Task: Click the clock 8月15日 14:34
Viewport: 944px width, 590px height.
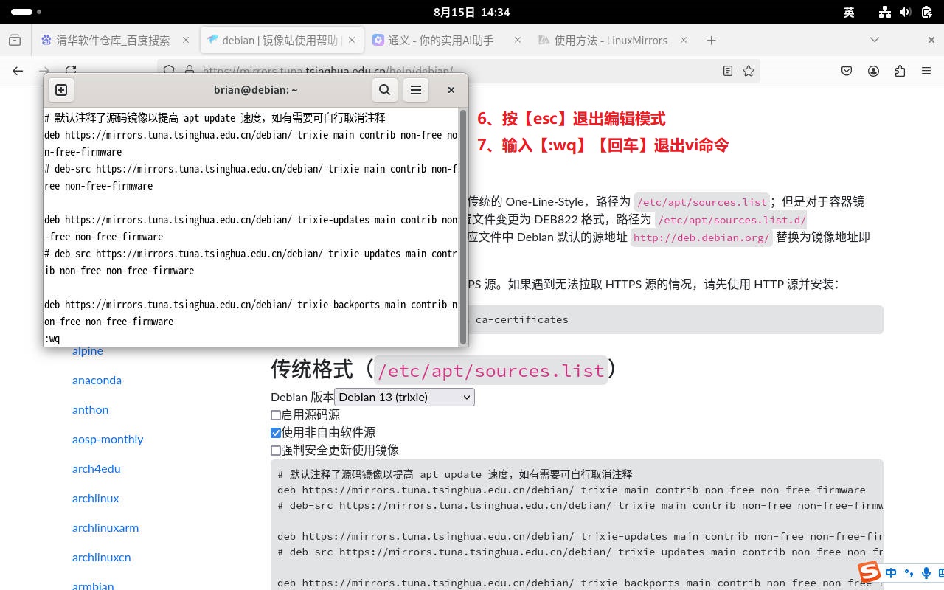Action: [x=472, y=12]
